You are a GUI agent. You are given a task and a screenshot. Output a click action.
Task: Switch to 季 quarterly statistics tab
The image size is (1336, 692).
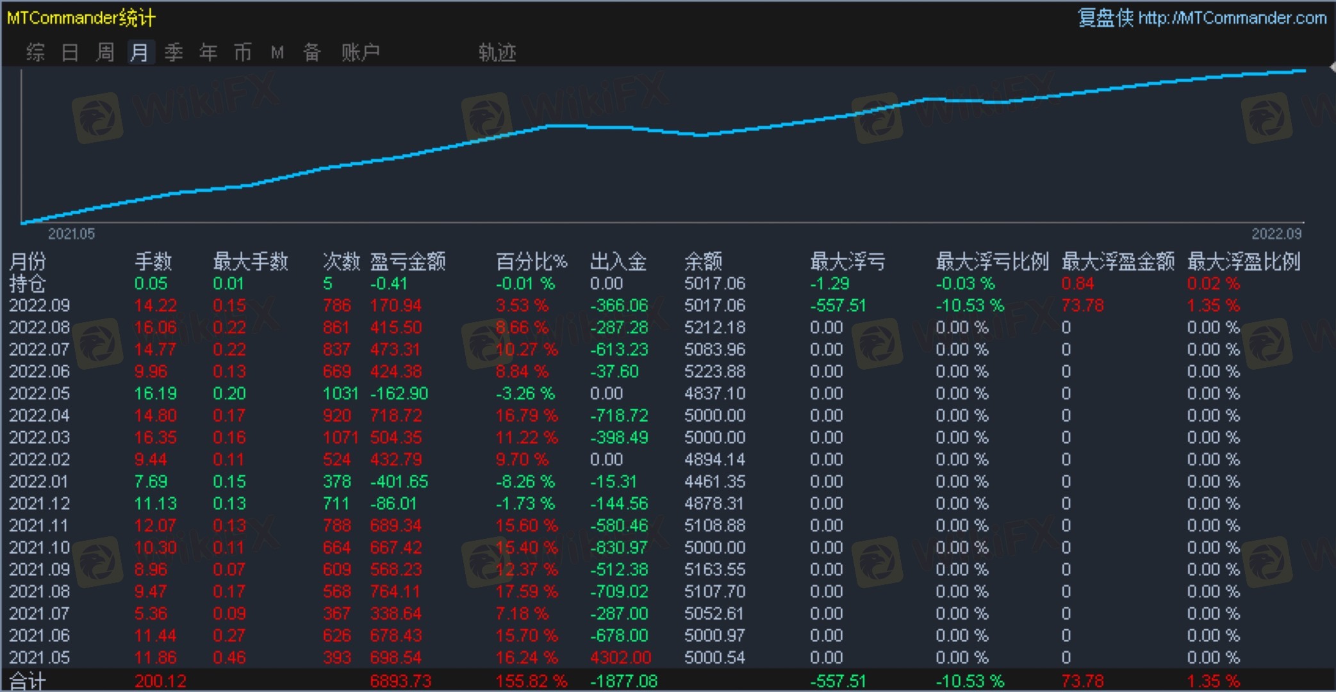point(174,52)
